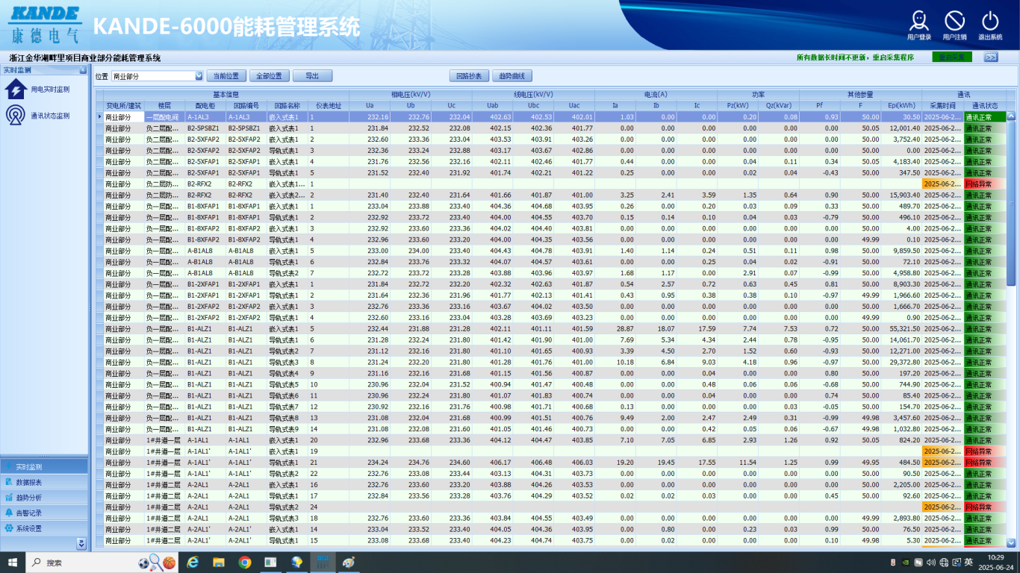Screen dimensions: 1020x573
Task: Click the >> button beside 重启采集
Action: click(991, 57)
